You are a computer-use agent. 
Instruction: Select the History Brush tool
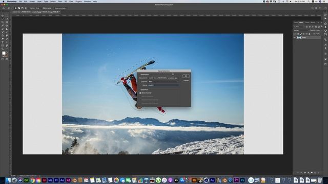3,32
